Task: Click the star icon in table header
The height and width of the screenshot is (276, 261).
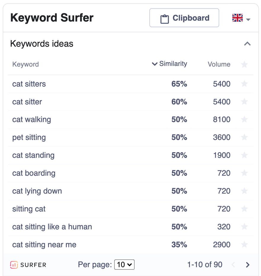Action: click(244, 64)
